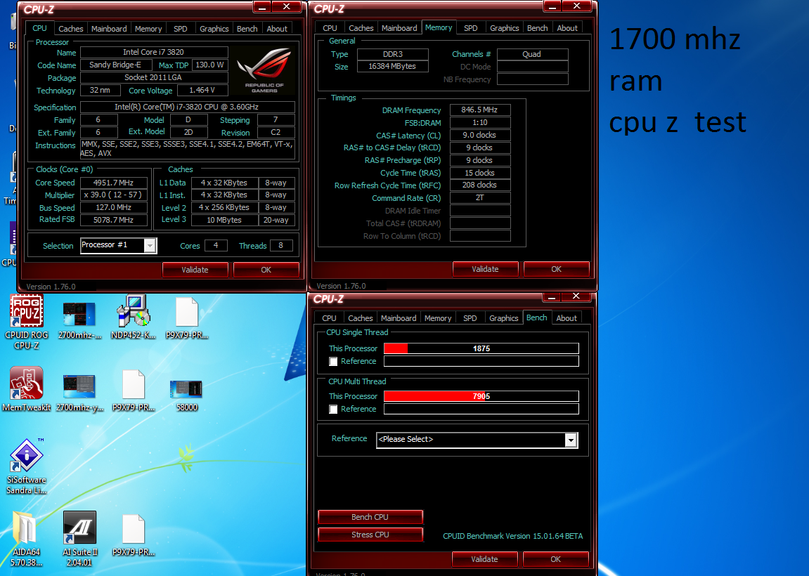Enable the Single Thread Reference checkbox

(x=333, y=362)
